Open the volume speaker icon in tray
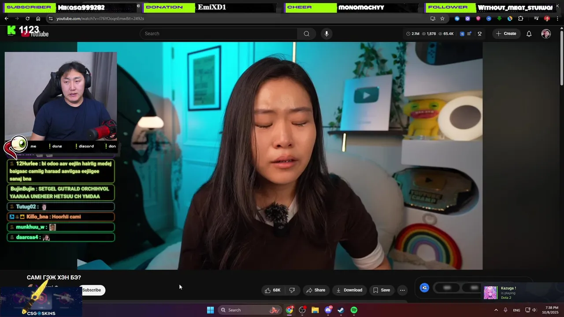 pyautogui.click(x=534, y=310)
